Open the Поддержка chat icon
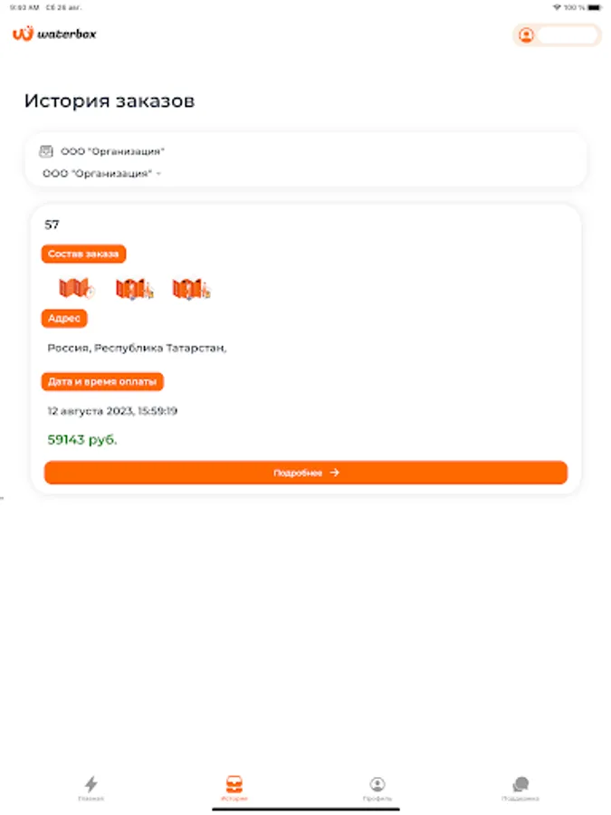611x815 pixels. 520,786
